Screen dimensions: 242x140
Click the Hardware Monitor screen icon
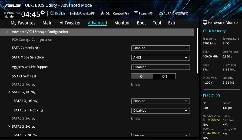click(x=205, y=23)
